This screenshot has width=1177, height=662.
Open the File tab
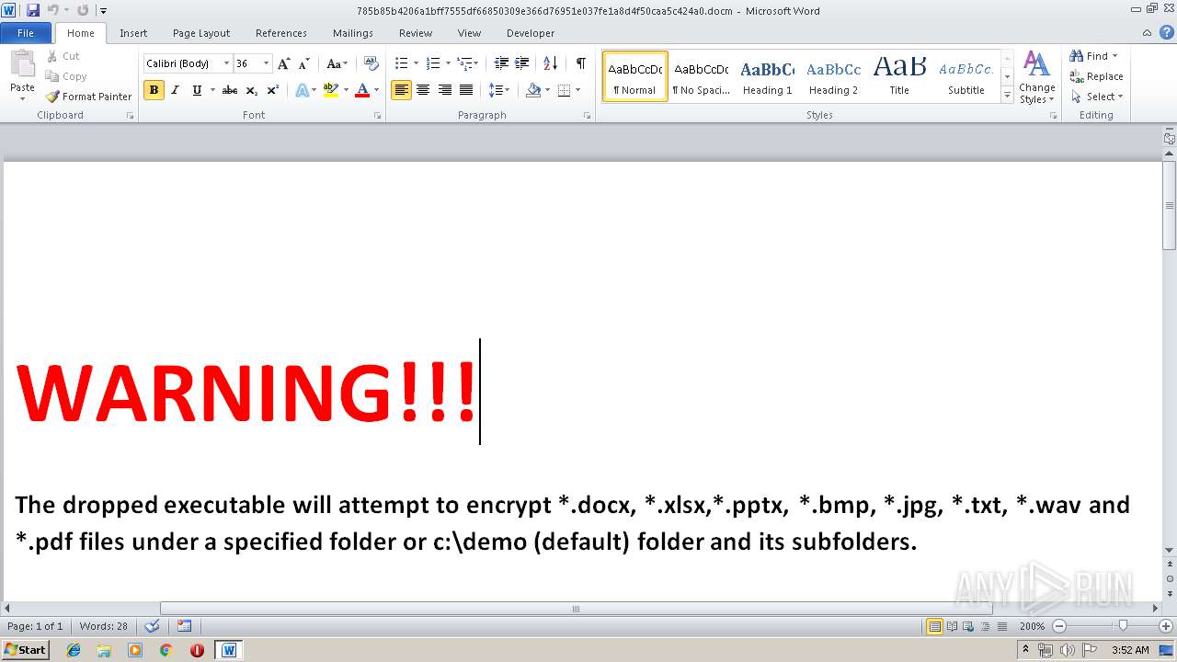[26, 33]
